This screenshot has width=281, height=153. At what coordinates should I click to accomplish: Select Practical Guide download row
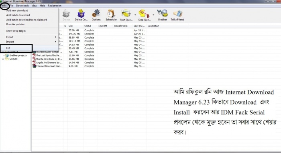tap(110, 52)
